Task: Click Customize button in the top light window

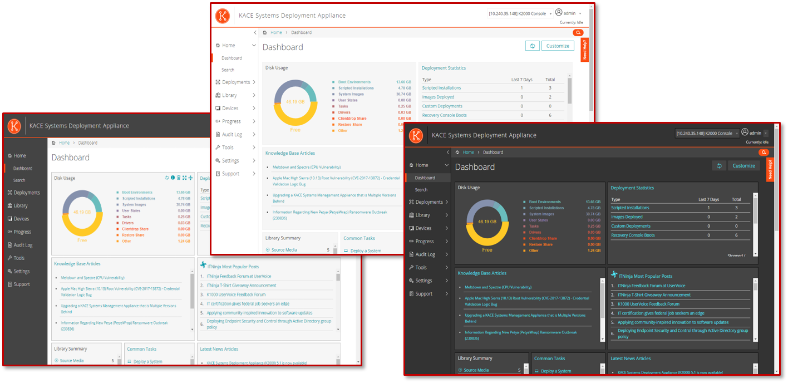Action: coord(558,46)
